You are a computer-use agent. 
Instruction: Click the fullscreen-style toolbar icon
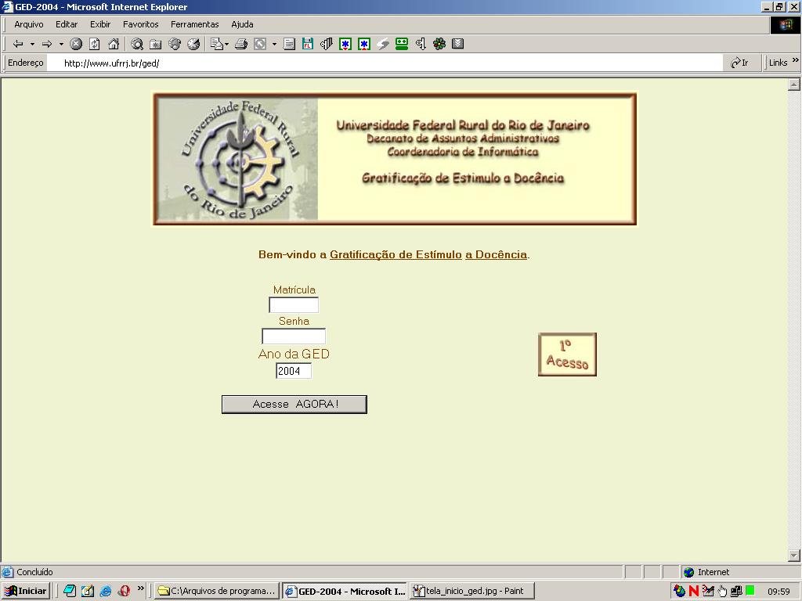(260, 44)
